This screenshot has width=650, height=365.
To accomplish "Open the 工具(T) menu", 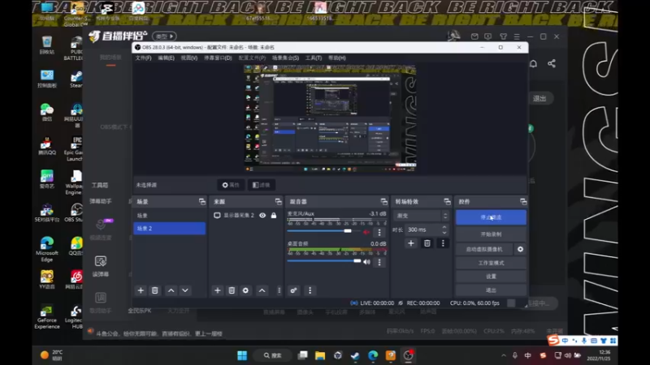I will pyautogui.click(x=314, y=58).
